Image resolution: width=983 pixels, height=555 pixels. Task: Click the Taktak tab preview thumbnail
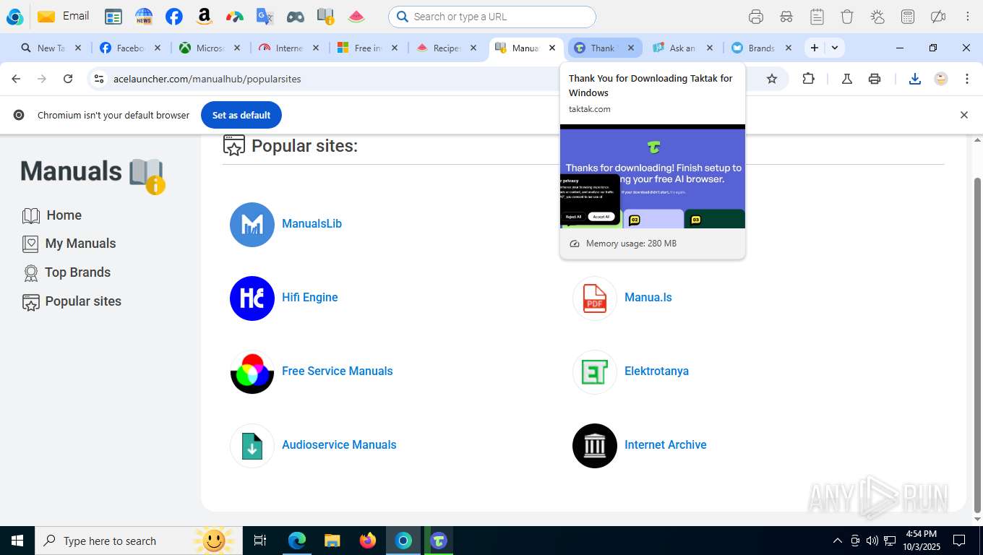coord(653,176)
